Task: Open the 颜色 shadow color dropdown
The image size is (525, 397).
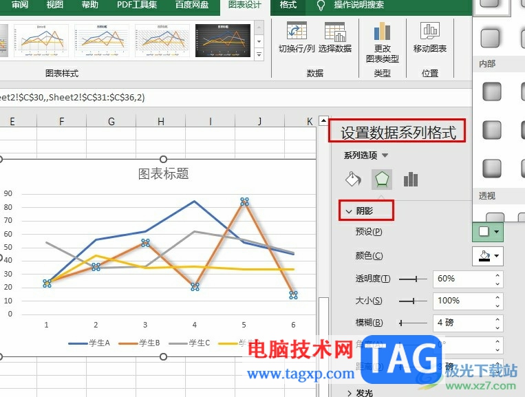Action: pos(488,256)
